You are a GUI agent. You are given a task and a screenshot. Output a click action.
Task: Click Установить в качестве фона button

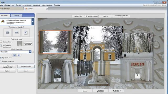[121, 16]
